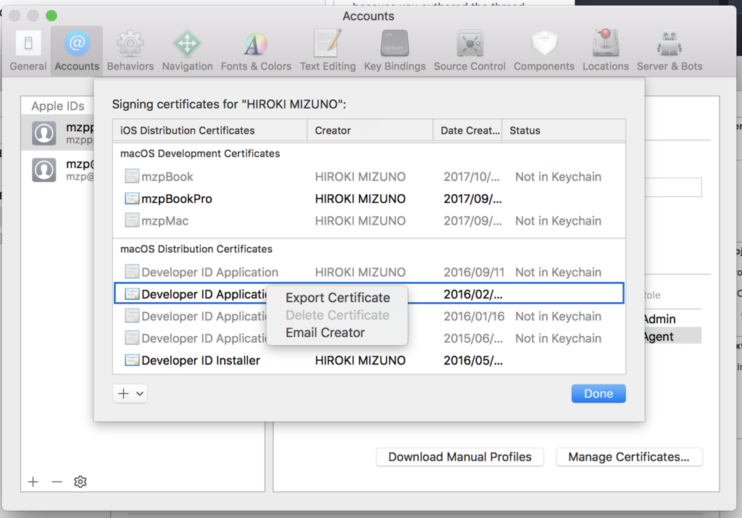Open the account actions gear menu
This screenshot has width=742, height=518.
pos(80,482)
